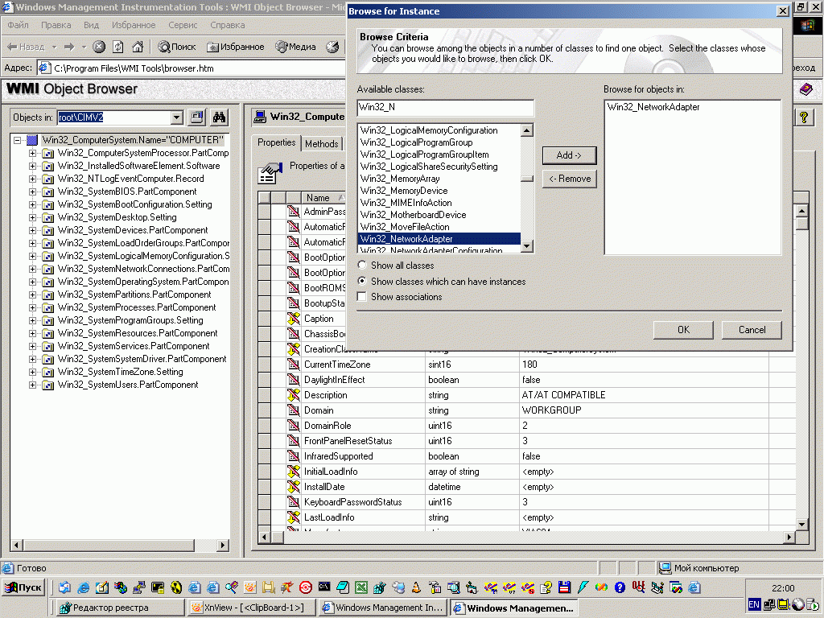Open the Избранное menu
The image size is (824, 618).
[134, 25]
